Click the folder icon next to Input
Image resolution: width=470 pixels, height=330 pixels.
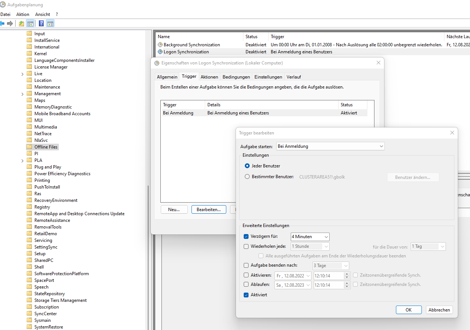29,34
